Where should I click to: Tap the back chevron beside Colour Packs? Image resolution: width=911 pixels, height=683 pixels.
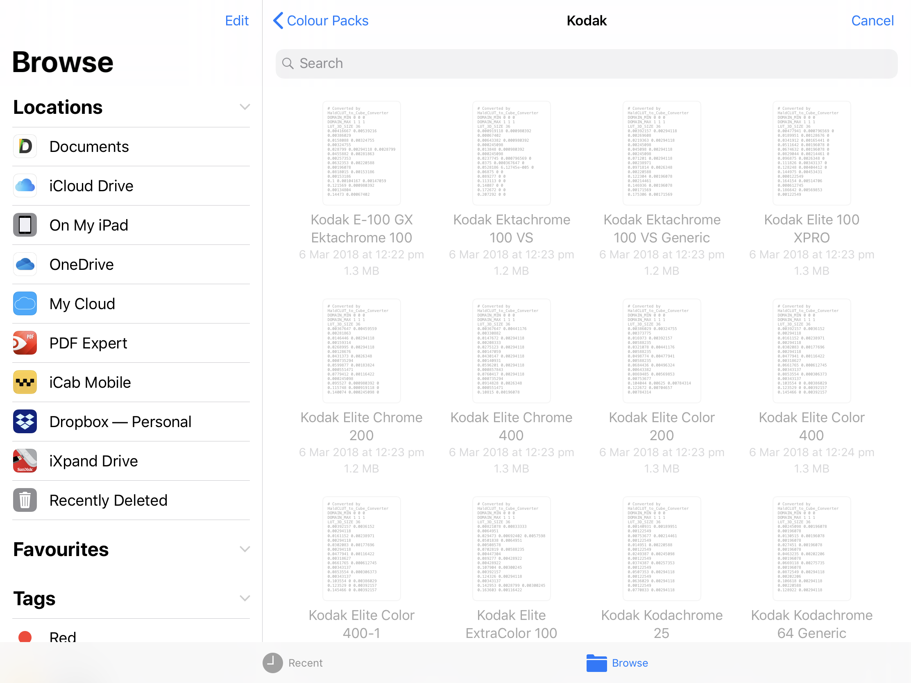point(279,20)
